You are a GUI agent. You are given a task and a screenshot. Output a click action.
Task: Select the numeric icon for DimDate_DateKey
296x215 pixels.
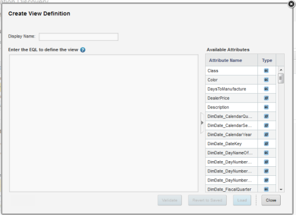coord(266,144)
